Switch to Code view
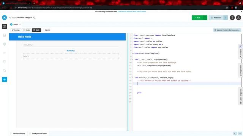243x136 pixels. click(27, 30)
